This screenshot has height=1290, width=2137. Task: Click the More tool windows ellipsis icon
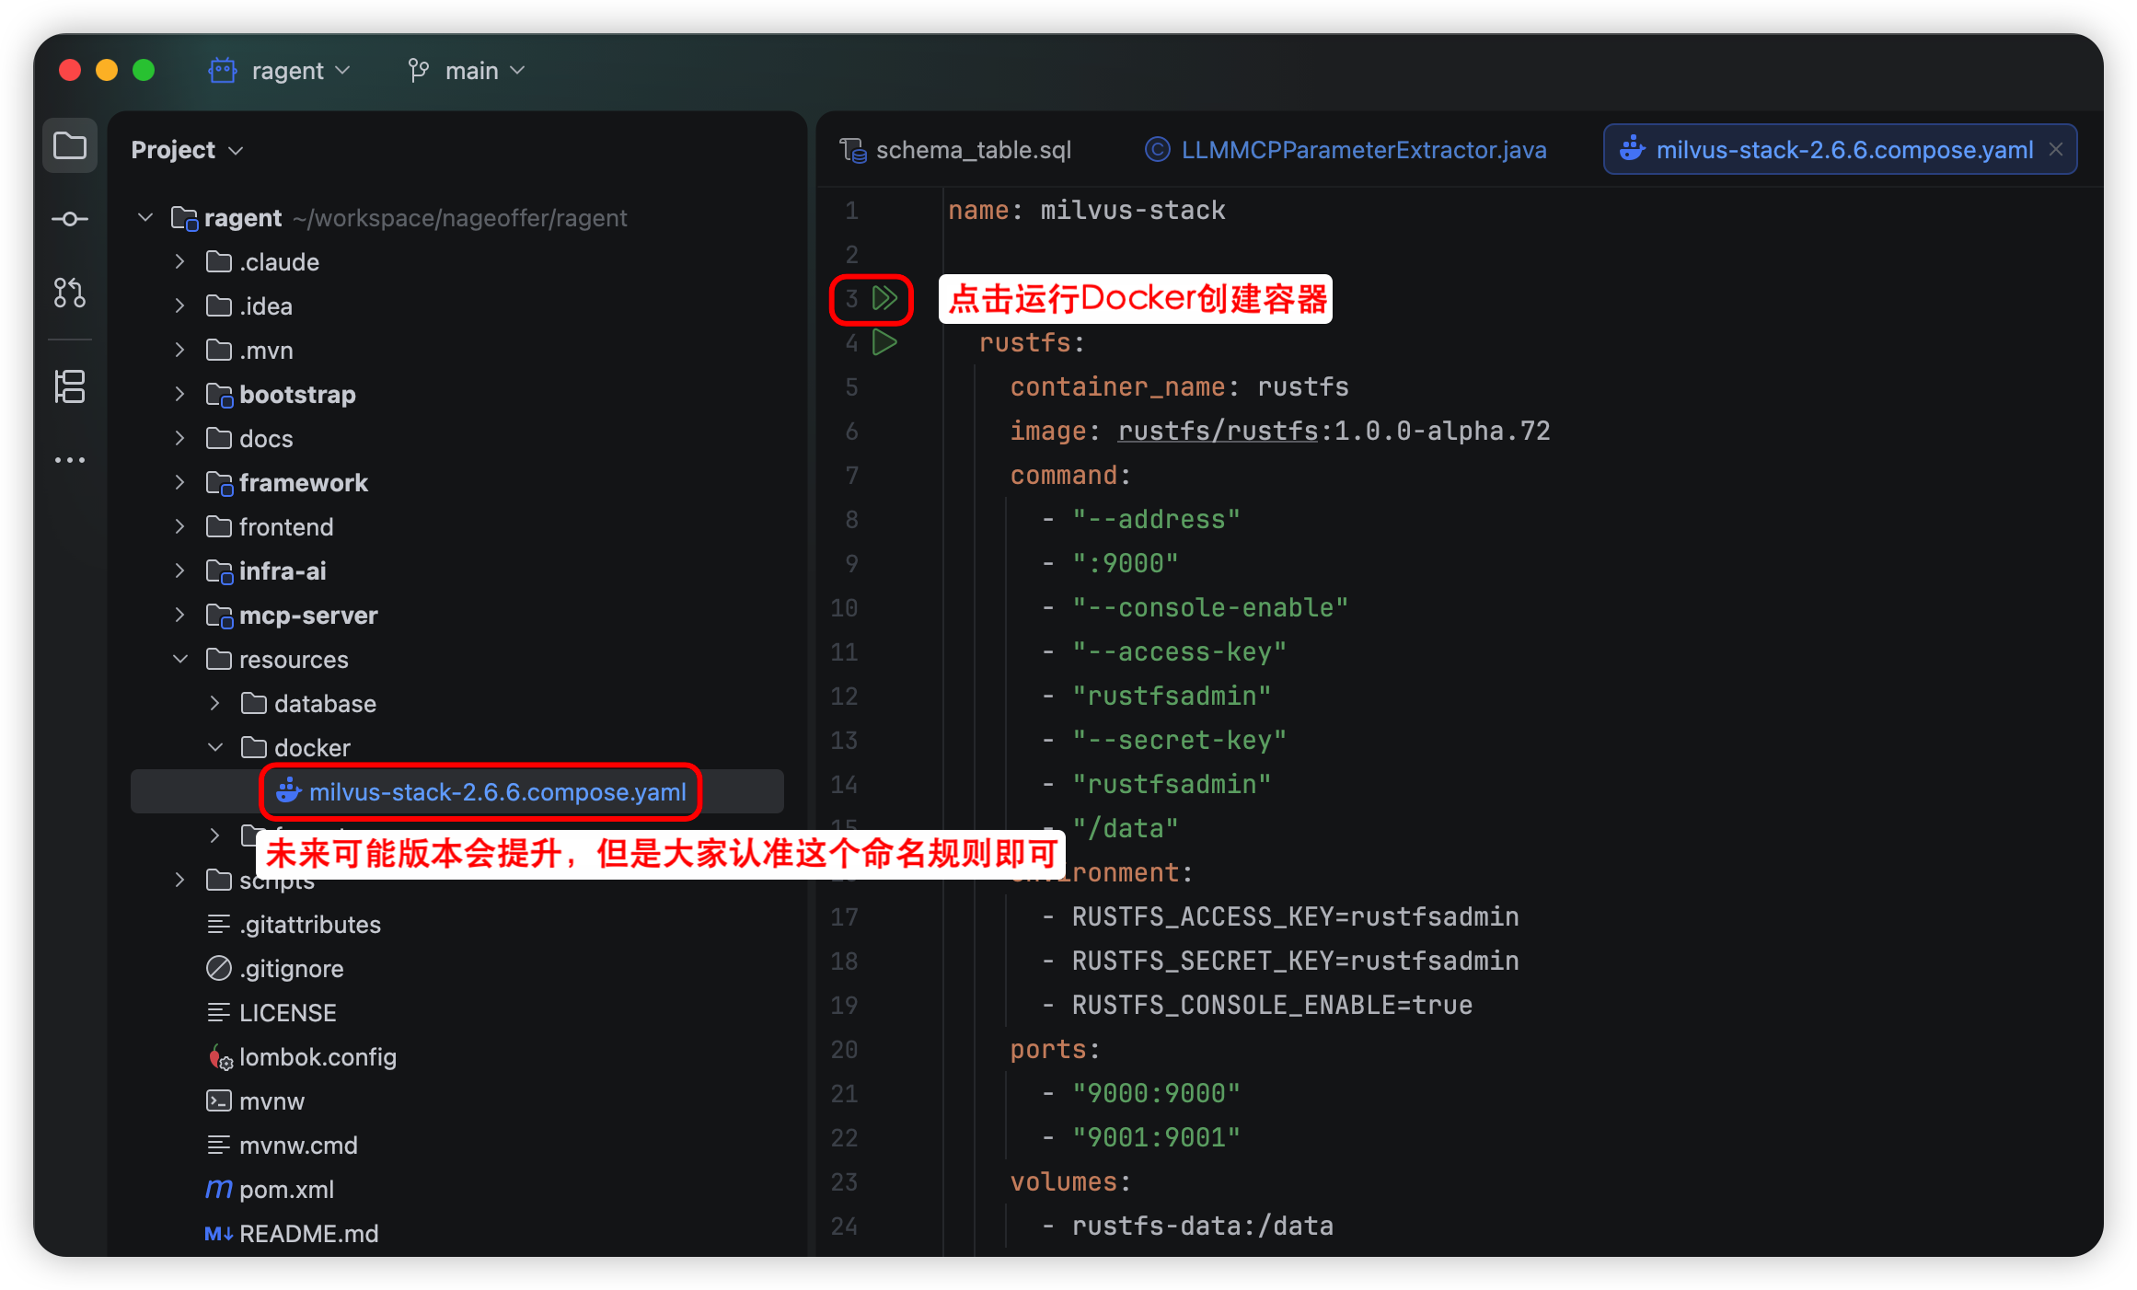click(x=70, y=460)
